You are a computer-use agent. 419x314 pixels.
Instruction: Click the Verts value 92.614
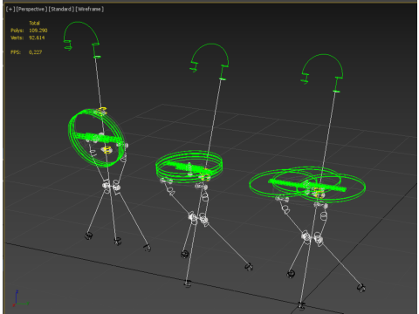click(37, 38)
